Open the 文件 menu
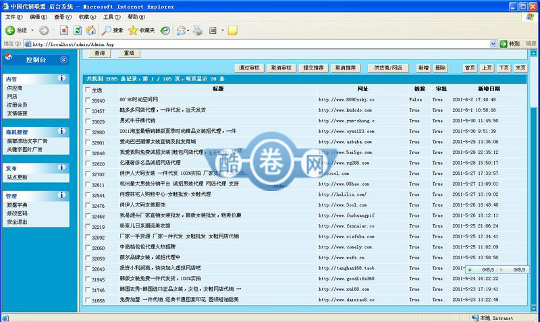 tap(13, 17)
